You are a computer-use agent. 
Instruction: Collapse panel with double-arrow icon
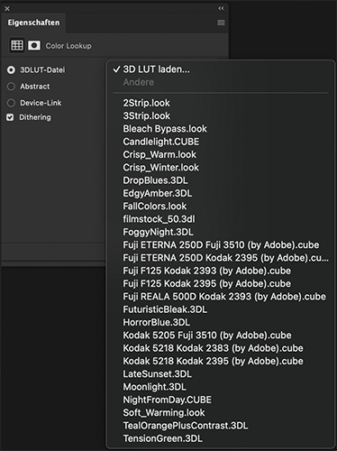click(x=221, y=8)
